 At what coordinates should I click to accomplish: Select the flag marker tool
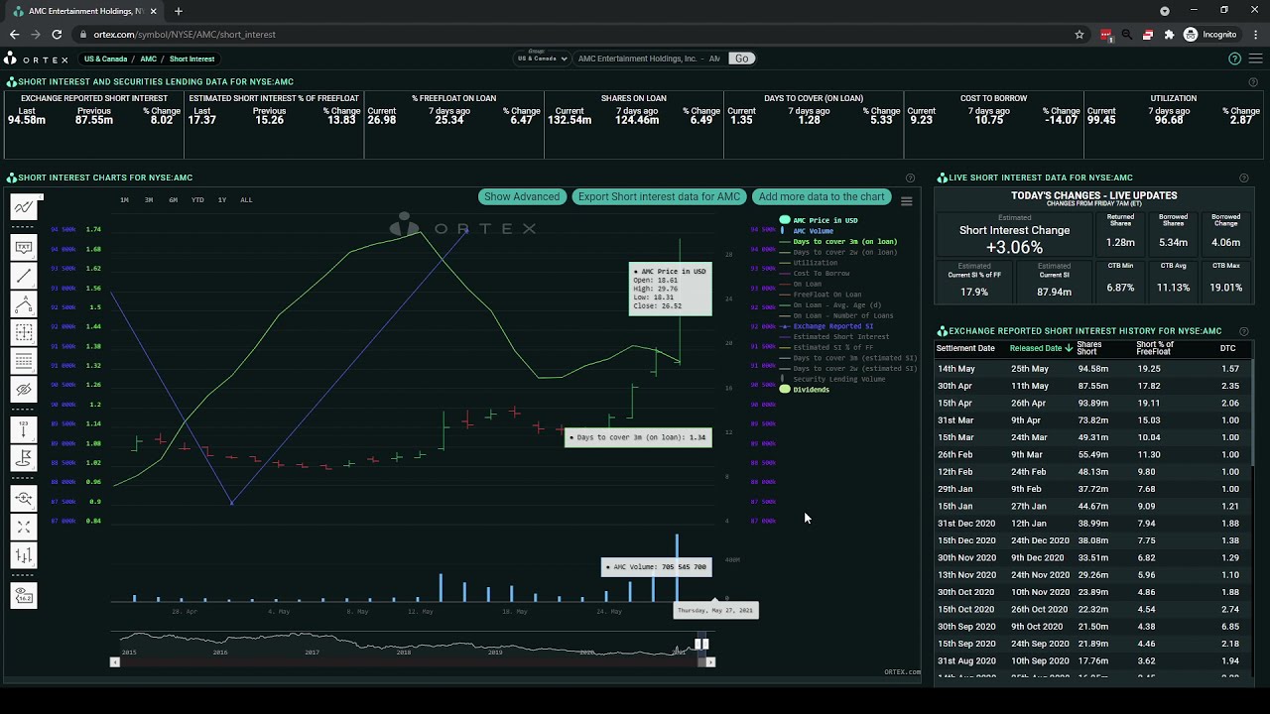(24, 458)
